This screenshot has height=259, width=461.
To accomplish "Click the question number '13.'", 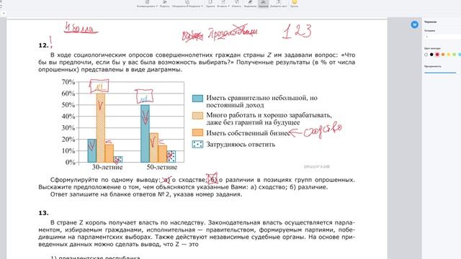I will (43, 213).
